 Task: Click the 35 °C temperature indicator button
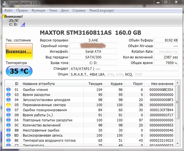pyautogui.click(x=19, y=71)
